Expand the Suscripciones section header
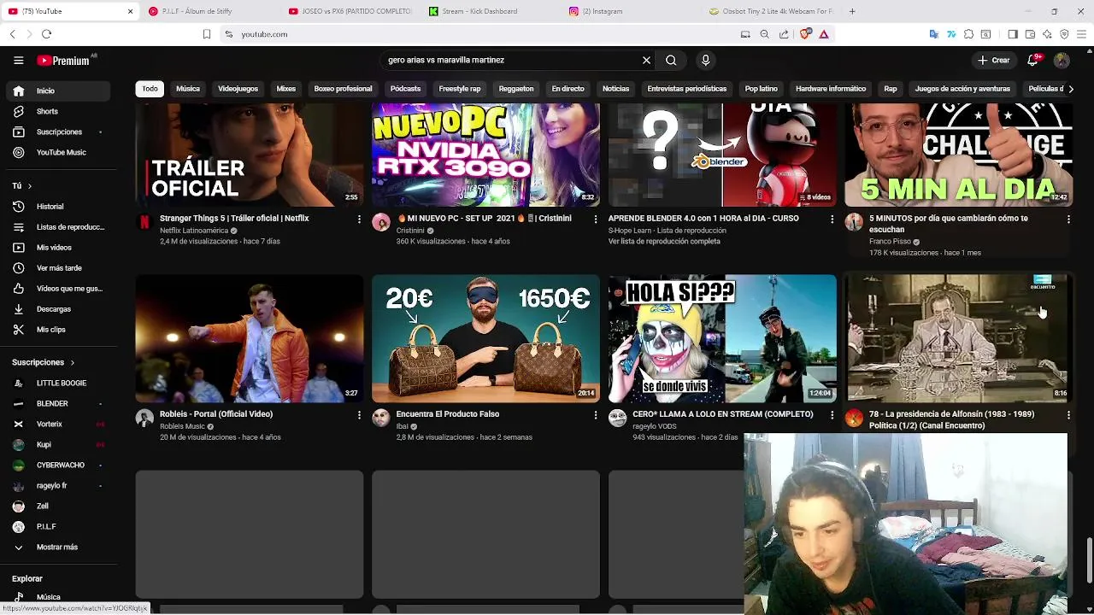The image size is (1094, 615). coord(44,362)
